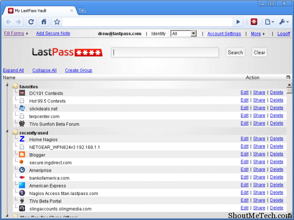Click Create Group link
This screenshot has width=294, height=220.
tap(79, 70)
